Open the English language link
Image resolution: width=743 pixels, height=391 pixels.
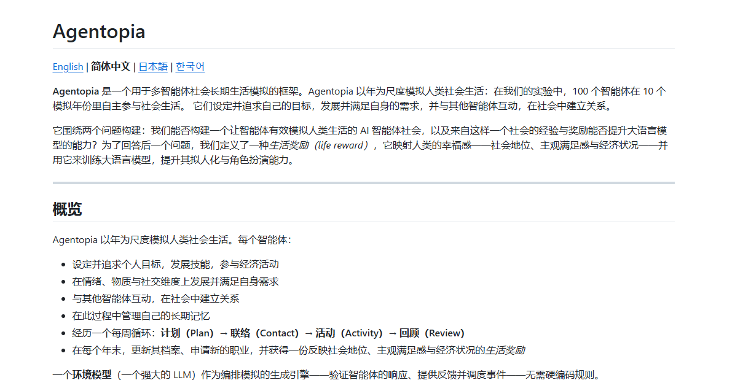click(x=68, y=67)
